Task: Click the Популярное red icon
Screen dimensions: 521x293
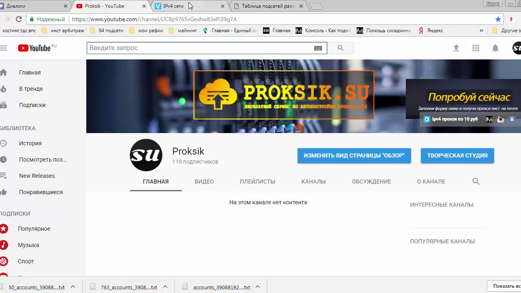Action: pos(4,229)
